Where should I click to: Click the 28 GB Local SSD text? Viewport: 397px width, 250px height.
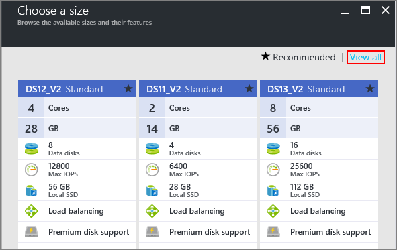click(184, 190)
